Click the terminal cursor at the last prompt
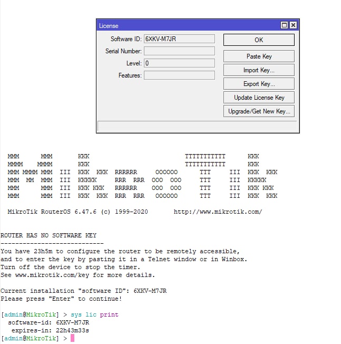 pos(72,338)
